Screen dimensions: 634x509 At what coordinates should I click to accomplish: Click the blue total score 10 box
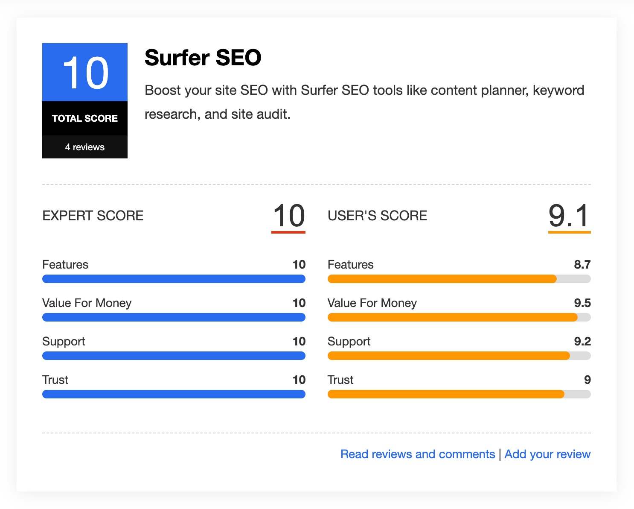tap(85, 72)
